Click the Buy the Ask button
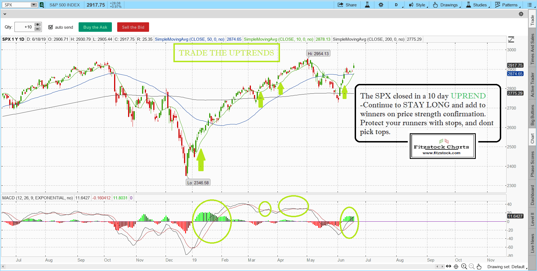The height and width of the screenshot is (271, 537). pos(95,27)
